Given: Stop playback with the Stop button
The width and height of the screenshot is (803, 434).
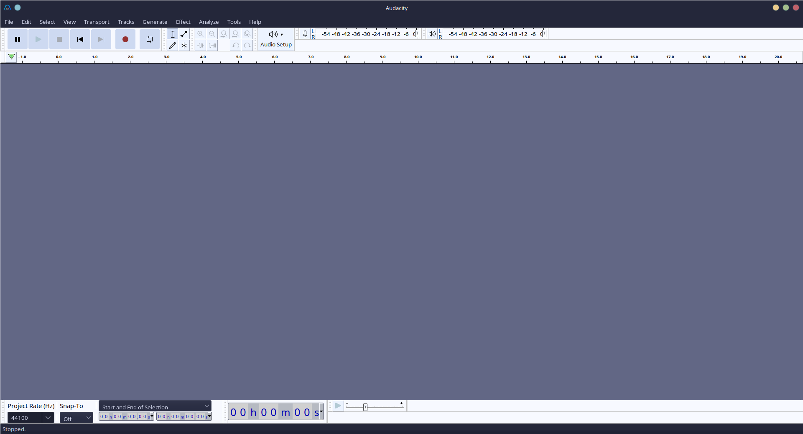Looking at the screenshot, I should [x=59, y=39].
